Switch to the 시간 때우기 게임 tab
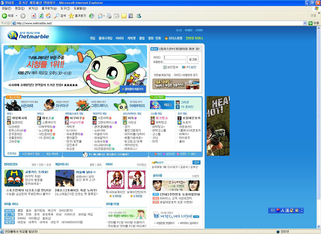 coord(31,154)
